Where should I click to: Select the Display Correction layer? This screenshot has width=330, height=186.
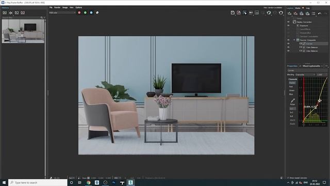[x=304, y=22]
